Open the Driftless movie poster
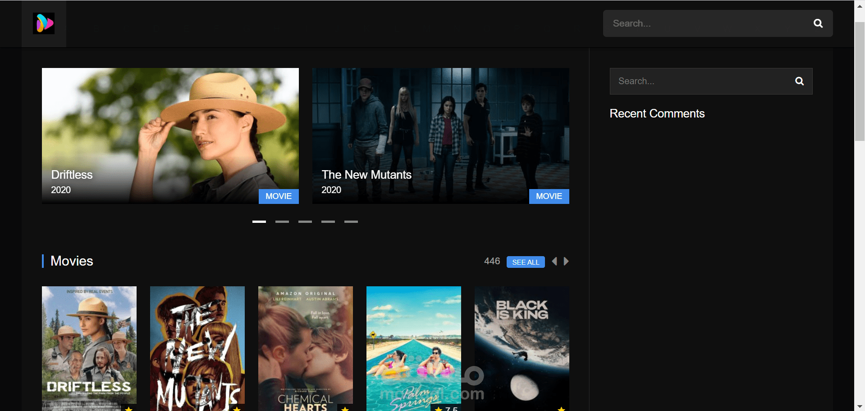The image size is (865, 411). 89,348
